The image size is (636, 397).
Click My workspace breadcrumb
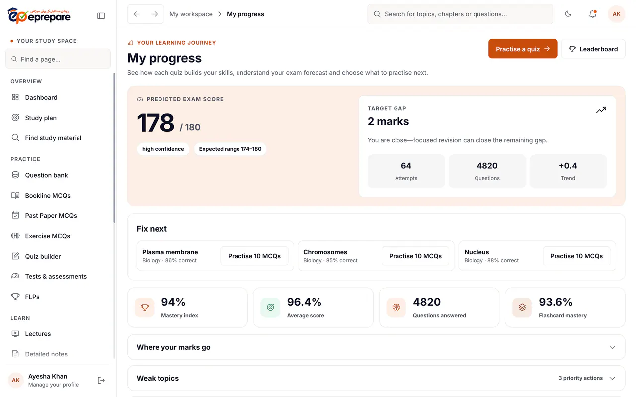(191, 14)
